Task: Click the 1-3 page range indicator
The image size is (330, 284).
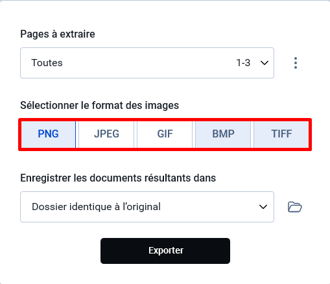Action: (x=243, y=63)
